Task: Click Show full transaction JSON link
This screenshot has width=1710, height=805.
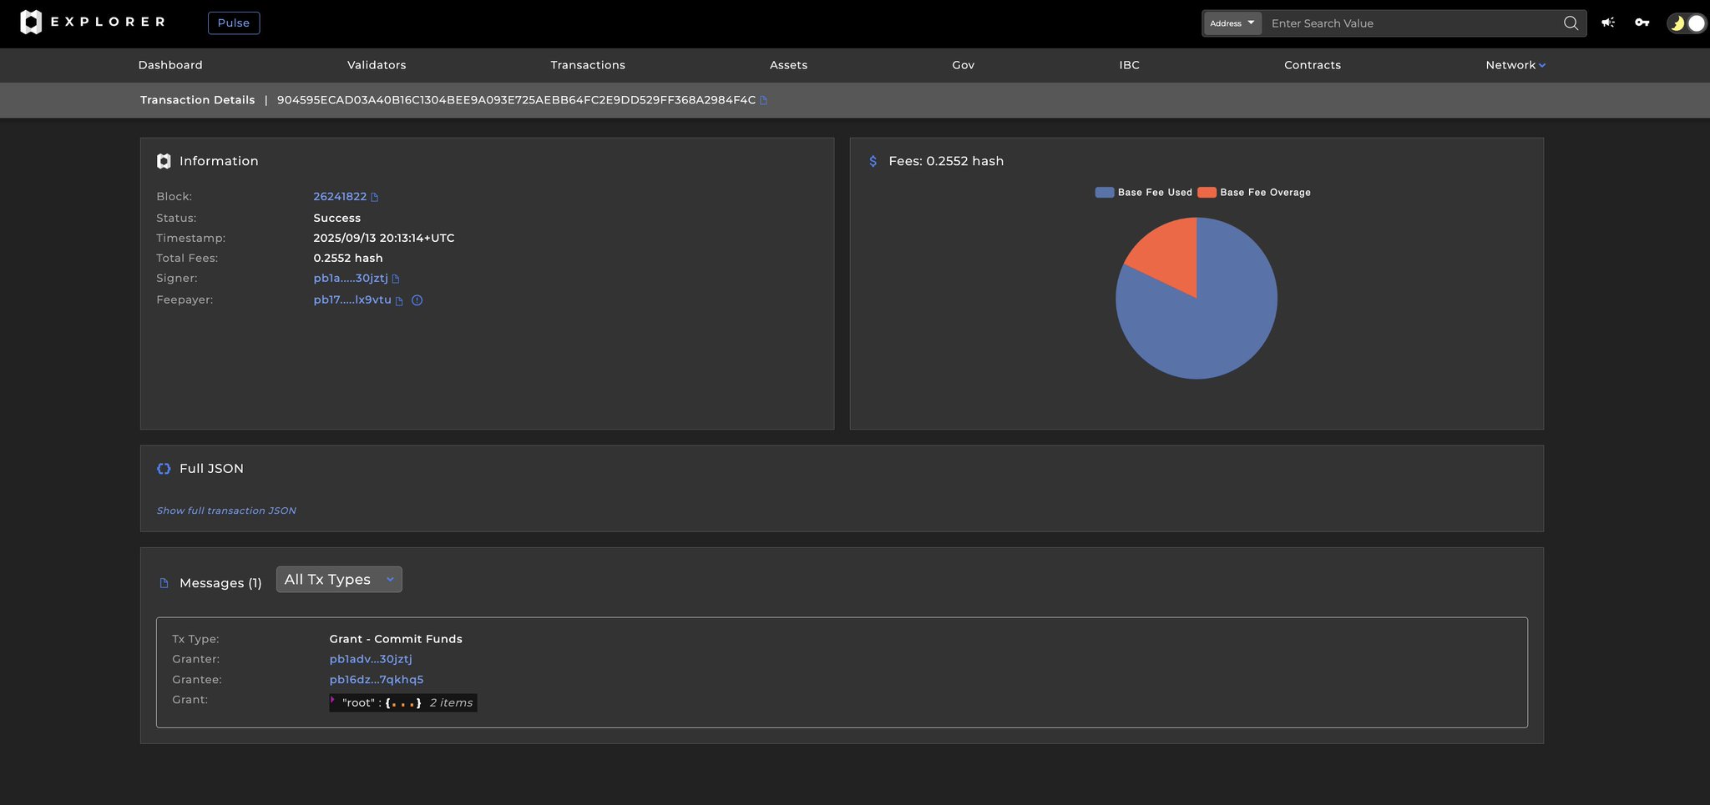Action: (226, 511)
